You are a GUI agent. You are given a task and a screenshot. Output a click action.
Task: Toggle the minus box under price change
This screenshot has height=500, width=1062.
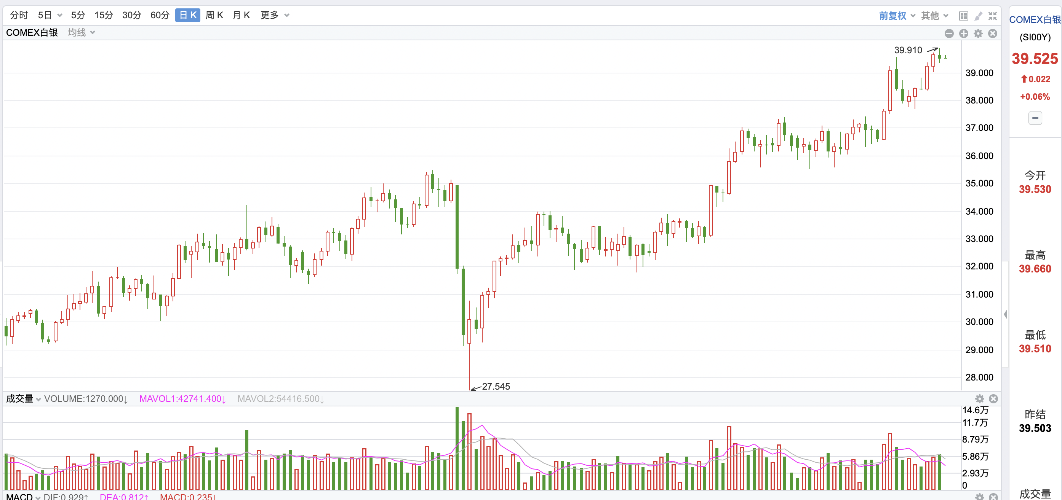(x=1035, y=118)
